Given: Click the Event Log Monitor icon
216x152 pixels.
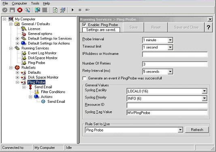Looking at the screenshot, I should 24,53.
